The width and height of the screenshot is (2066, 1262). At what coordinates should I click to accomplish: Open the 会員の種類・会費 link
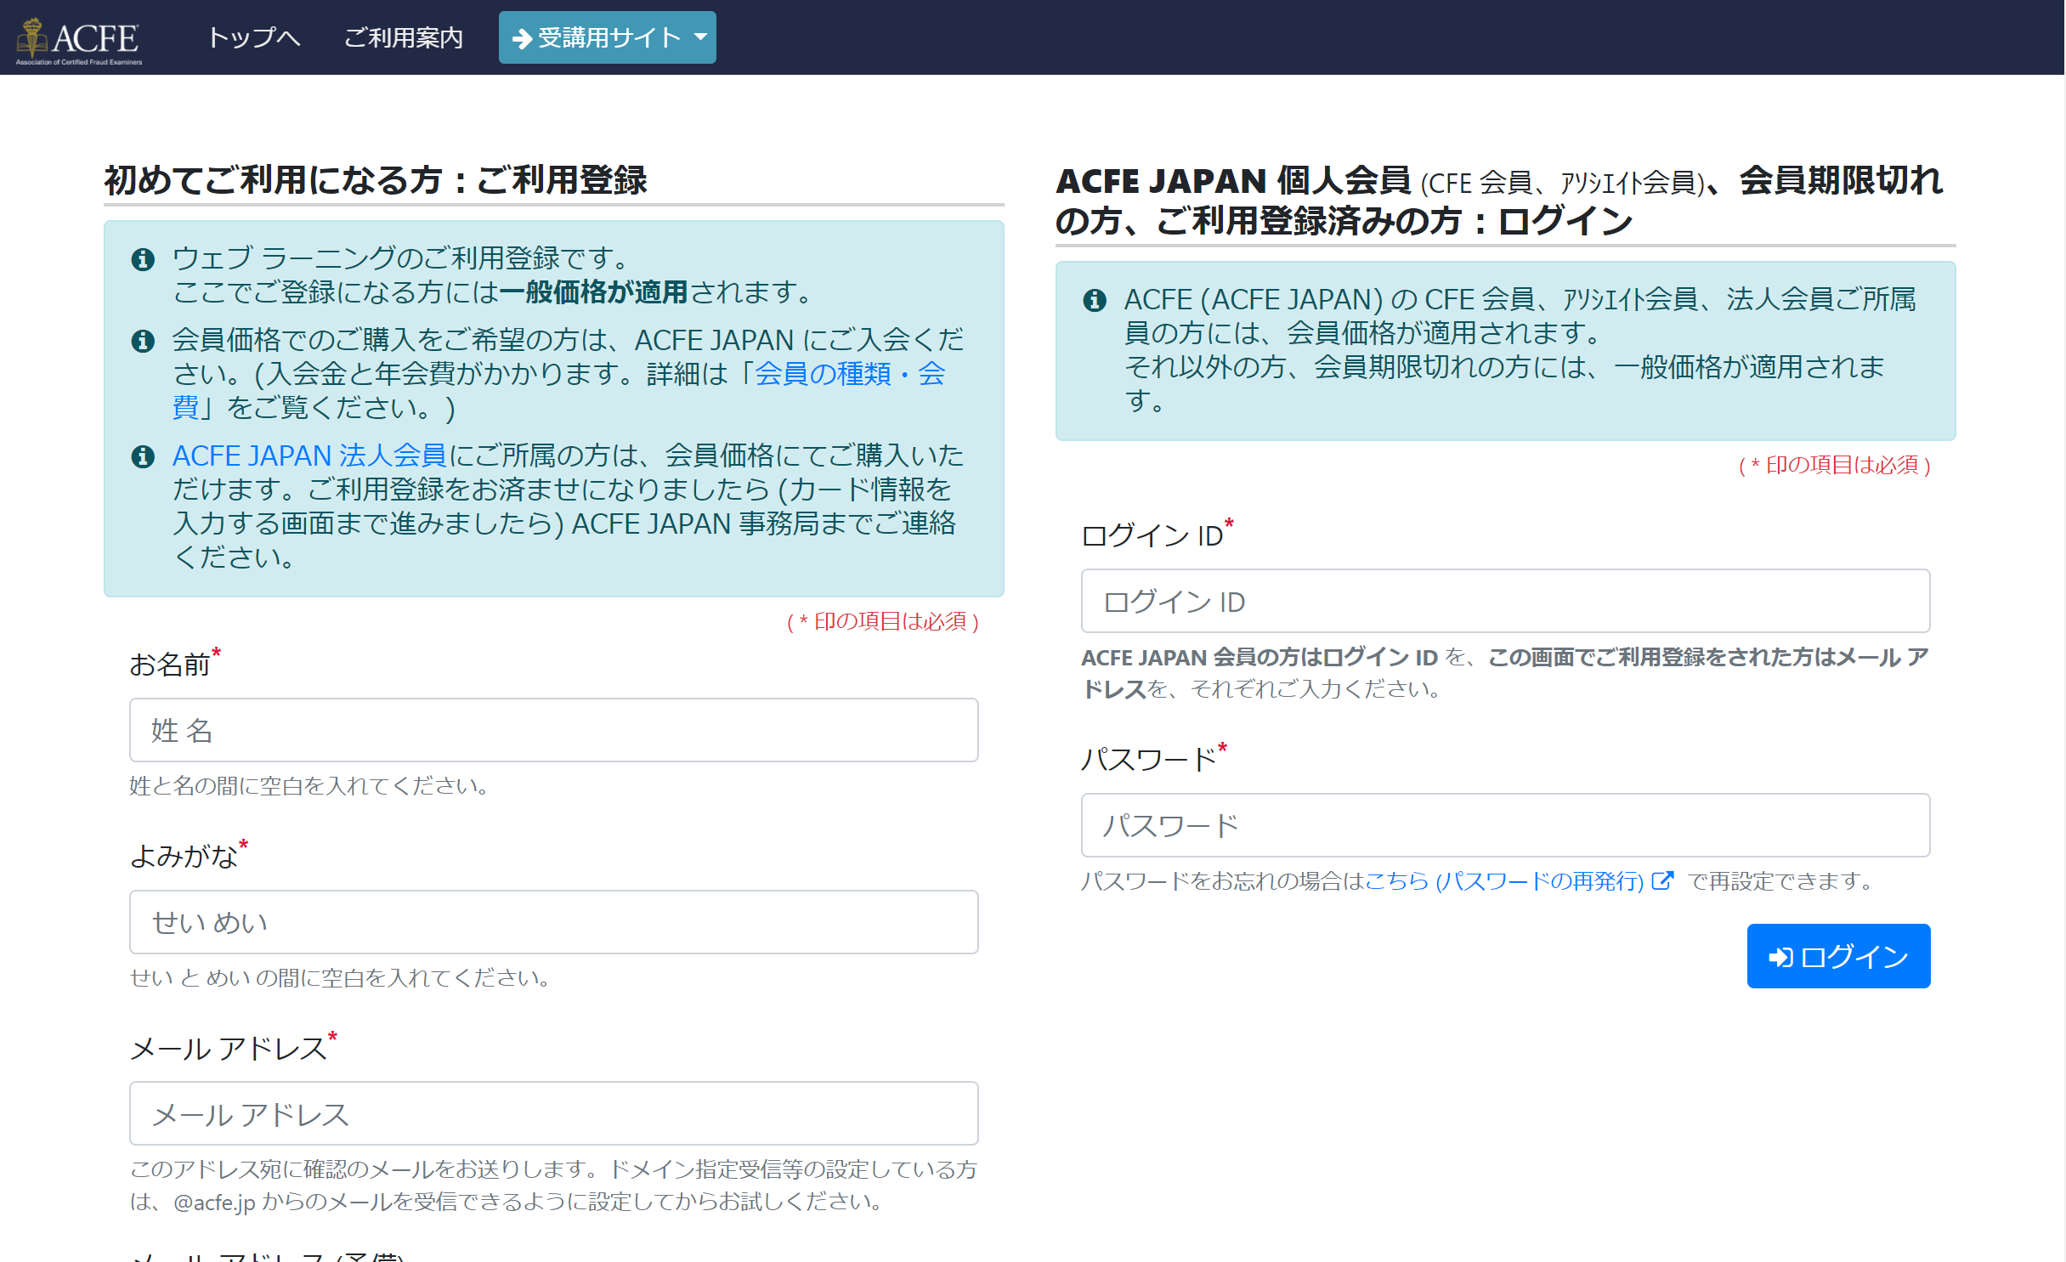coord(850,374)
